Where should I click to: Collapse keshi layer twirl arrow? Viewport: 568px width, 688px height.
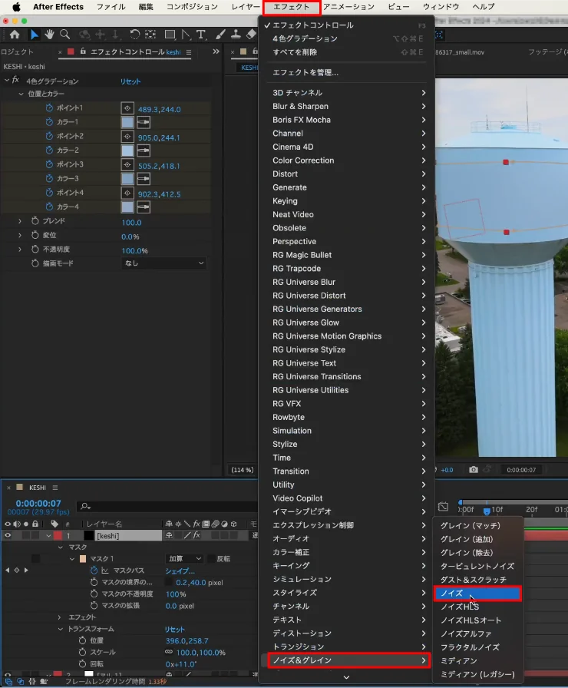tap(48, 536)
